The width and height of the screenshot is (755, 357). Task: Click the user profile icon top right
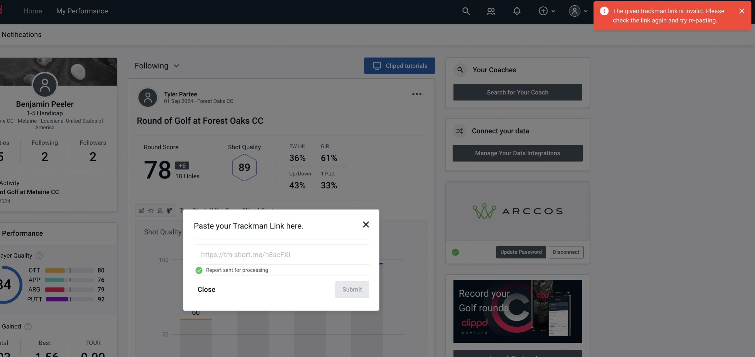tap(574, 11)
